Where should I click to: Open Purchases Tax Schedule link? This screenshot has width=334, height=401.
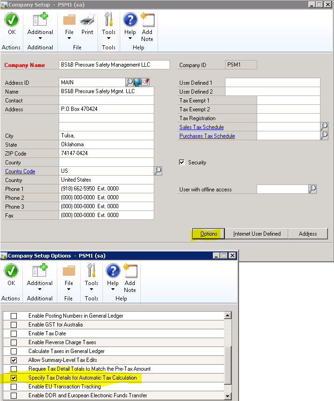(x=207, y=136)
